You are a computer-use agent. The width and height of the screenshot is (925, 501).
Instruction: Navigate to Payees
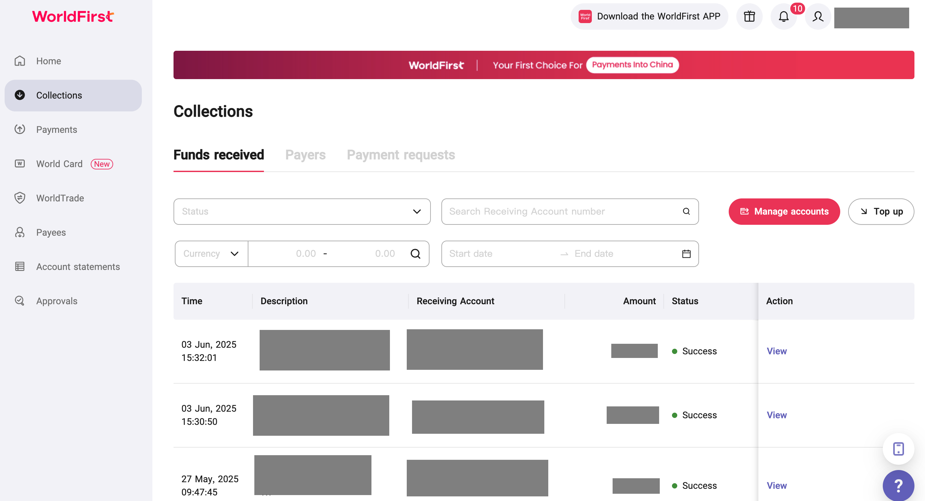tap(73, 232)
